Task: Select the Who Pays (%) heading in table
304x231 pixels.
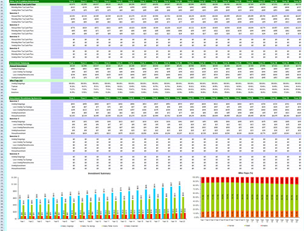Action: coord(16,80)
